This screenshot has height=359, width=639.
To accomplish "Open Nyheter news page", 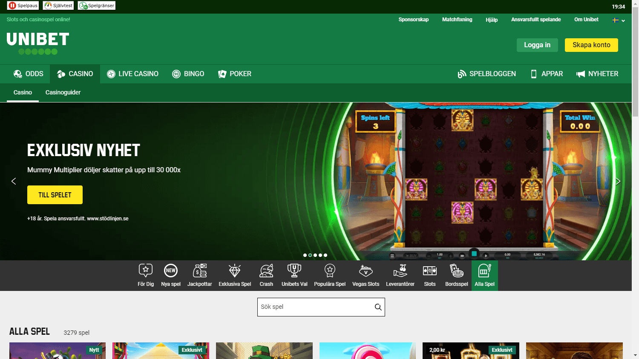I will 597,74.
